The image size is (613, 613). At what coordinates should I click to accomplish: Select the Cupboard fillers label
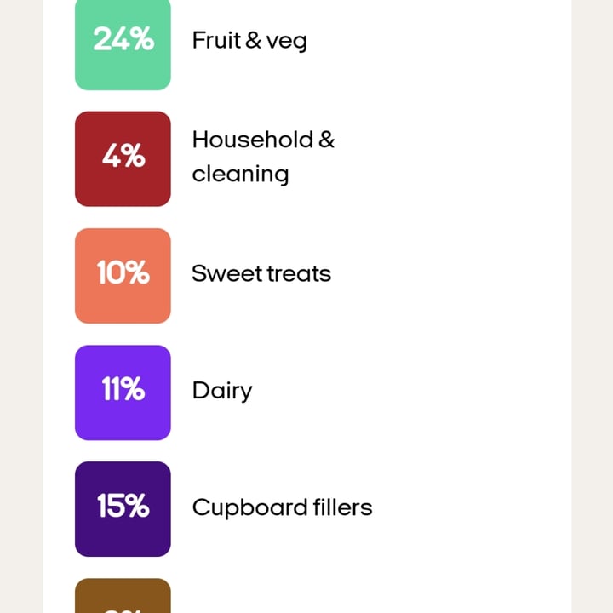(x=282, y=507)
